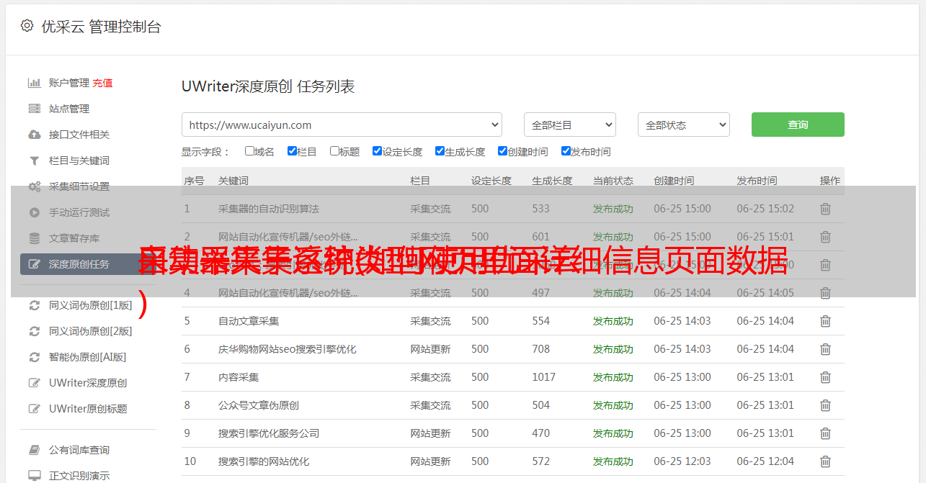The height and width of the screenshot is (483, 926).
Task: Open 接口文件相关 in sidebar
Action: (x=79, y=135)
